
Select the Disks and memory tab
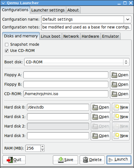(21, 36)
